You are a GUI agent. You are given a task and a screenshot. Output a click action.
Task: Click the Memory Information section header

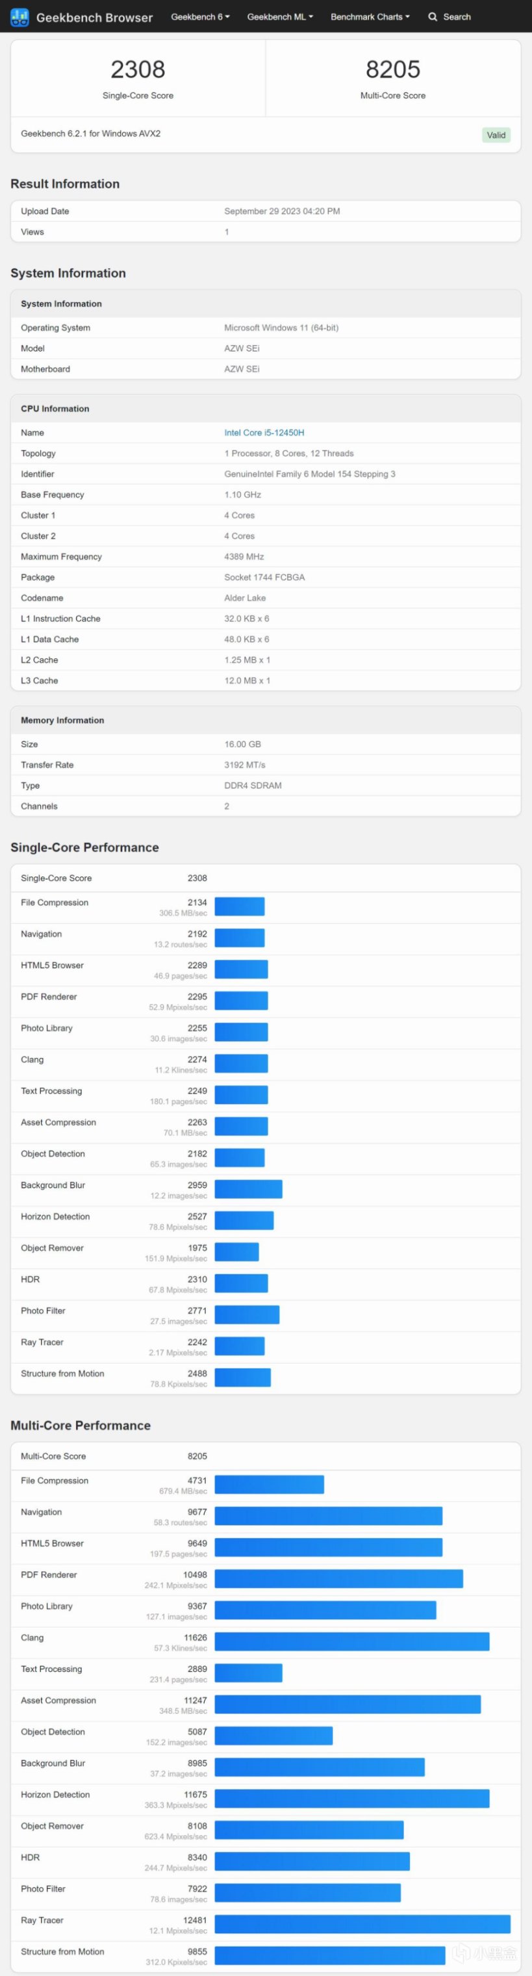[x=62, y=721]
